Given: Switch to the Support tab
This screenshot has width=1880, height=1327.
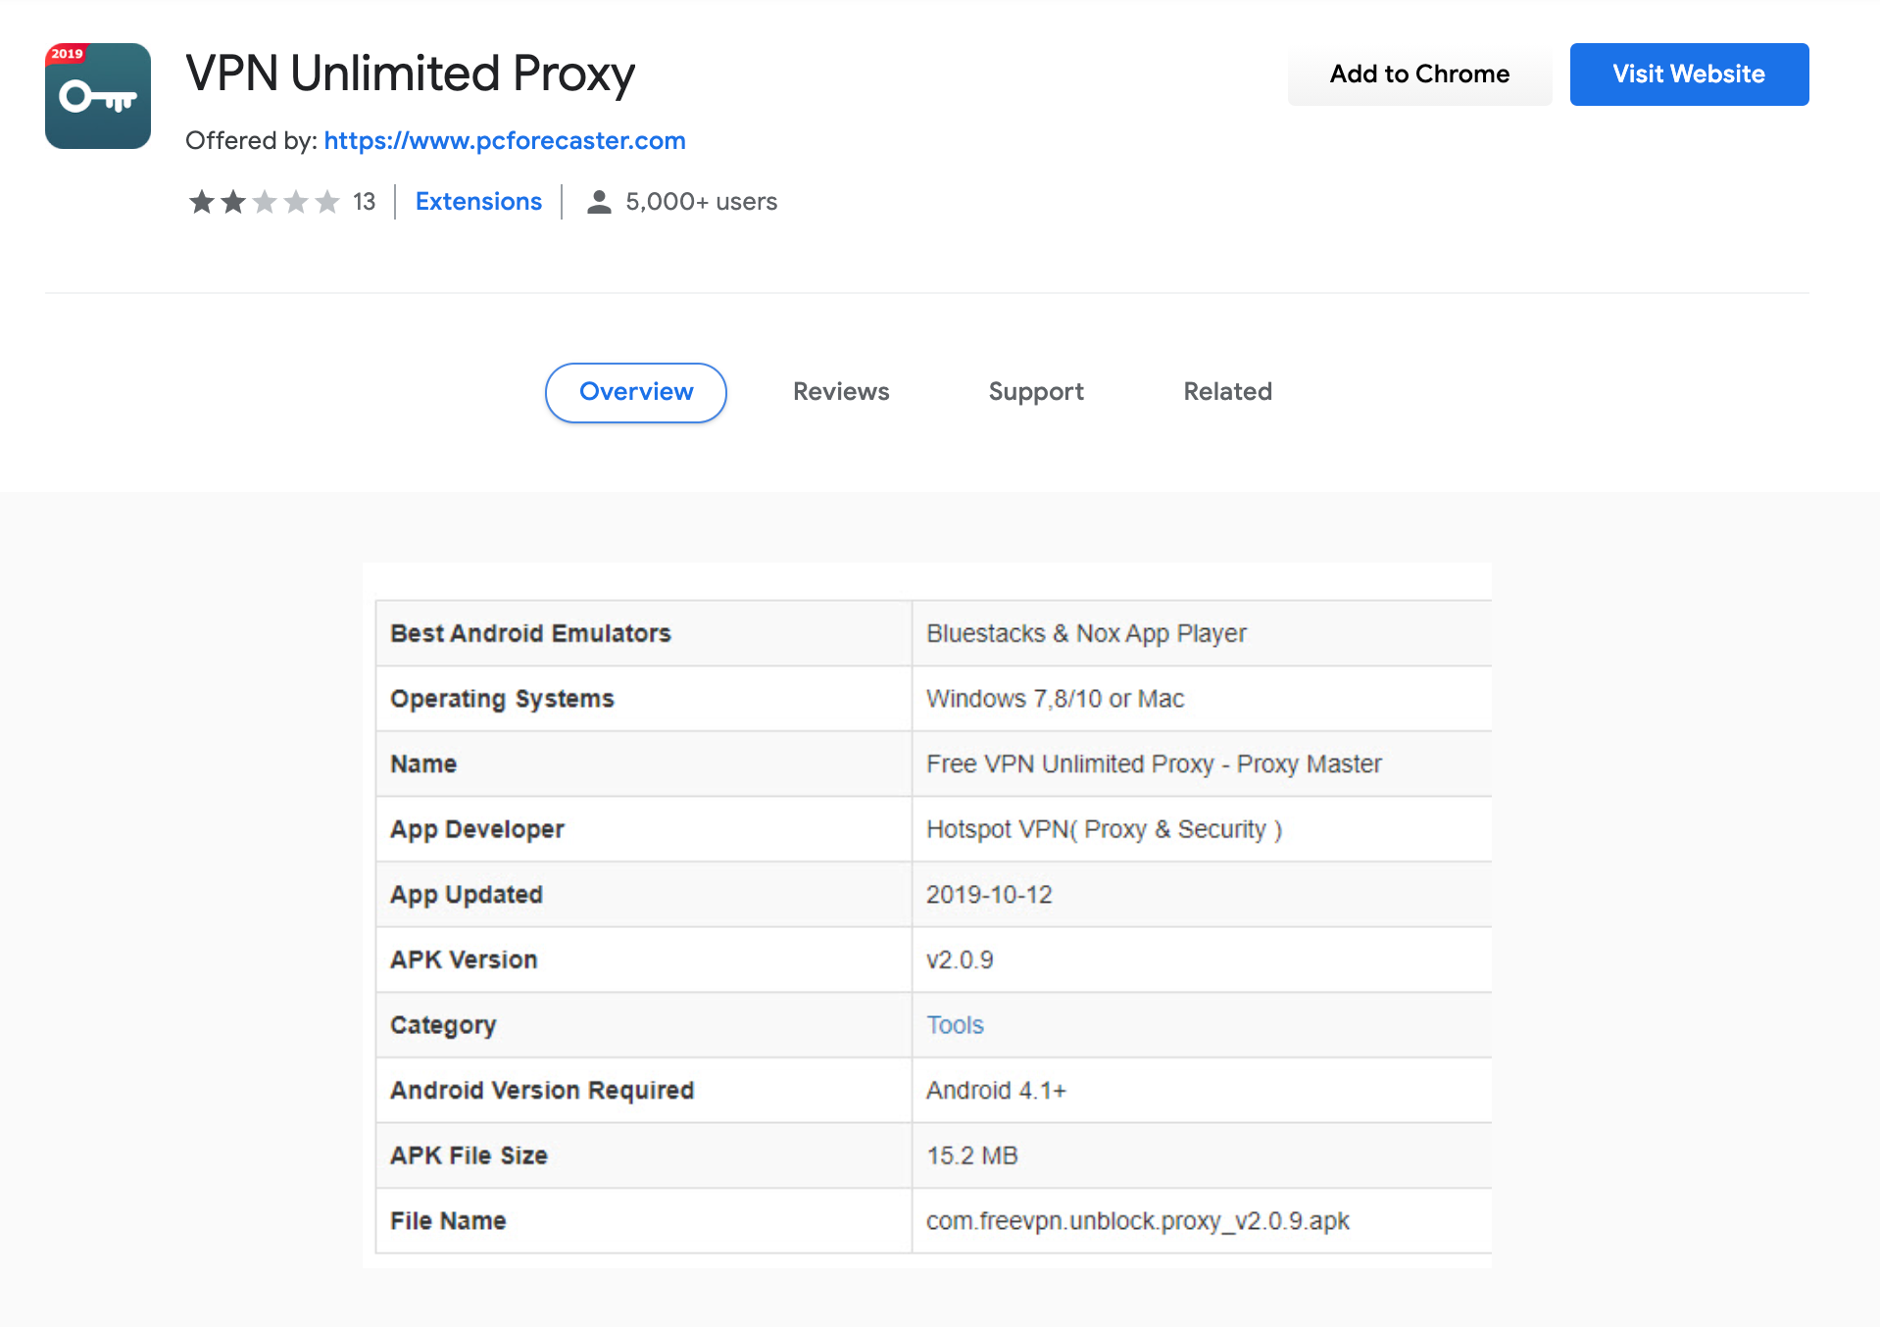Looking at the screenshot, I should click(x=1036, y=392).
